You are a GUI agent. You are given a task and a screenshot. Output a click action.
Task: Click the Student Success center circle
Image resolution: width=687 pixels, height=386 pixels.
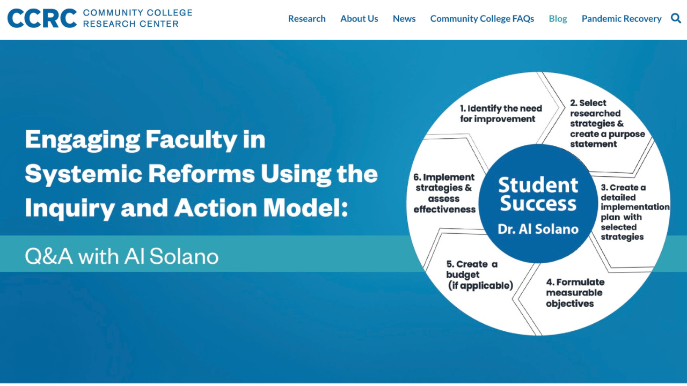coord(538,195)
